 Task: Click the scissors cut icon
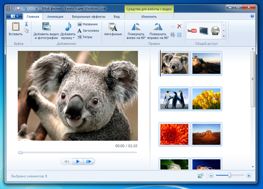point(26,24)
